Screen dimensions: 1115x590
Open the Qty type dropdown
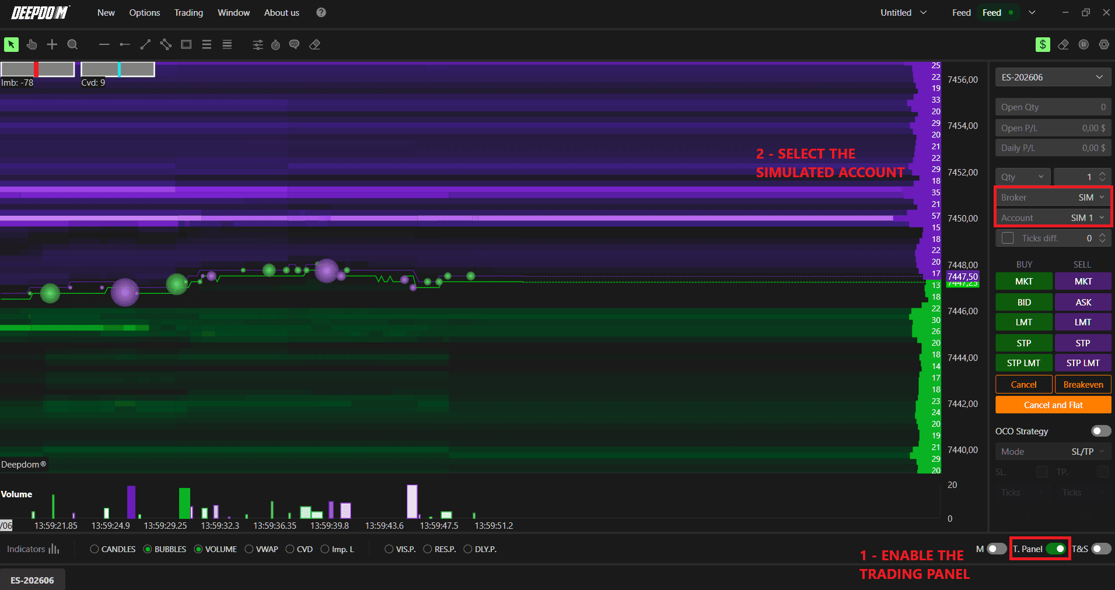pos(1023,177)
